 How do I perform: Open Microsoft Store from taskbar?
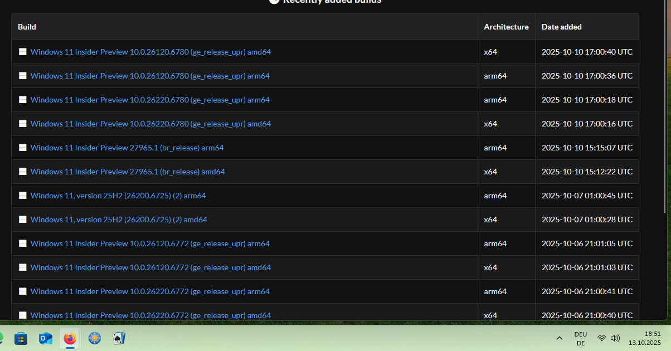[x=21, y=338]
